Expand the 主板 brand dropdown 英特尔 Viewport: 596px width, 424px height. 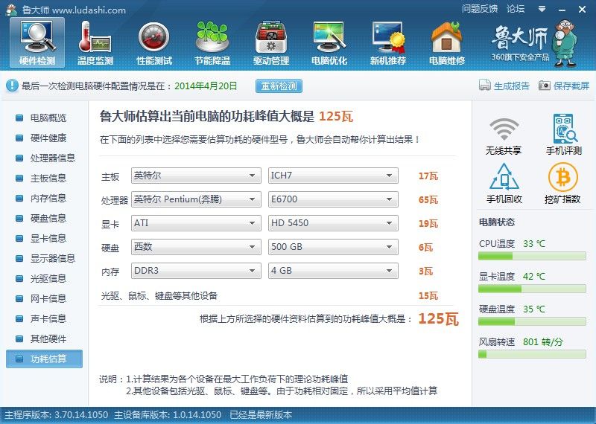(196, 176)
